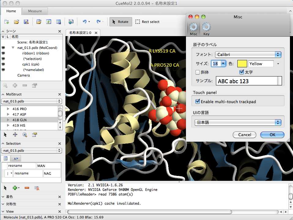Screen dimensions: 293x220
Task: Click the clear selection red X icon
Action: pyautogui.click(x=37, y=188)
